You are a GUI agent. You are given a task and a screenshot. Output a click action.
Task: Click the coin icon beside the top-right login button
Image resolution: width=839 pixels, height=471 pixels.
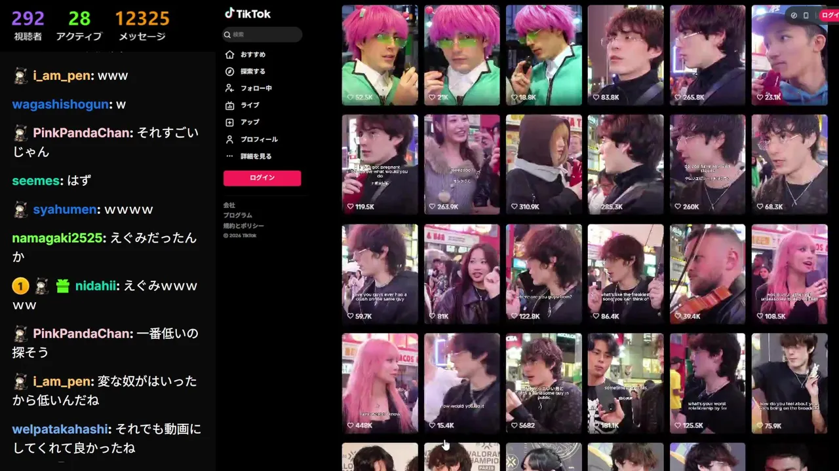pyautogui.click(x=794, y=15)
